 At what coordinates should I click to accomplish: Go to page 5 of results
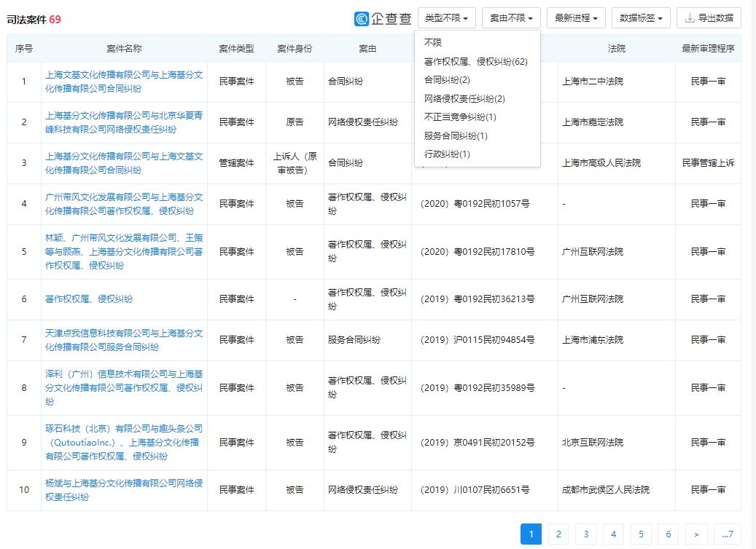coord(641,534)
